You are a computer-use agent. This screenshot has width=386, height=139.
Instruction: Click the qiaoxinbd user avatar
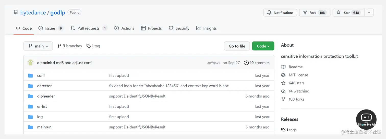(30, 63)
